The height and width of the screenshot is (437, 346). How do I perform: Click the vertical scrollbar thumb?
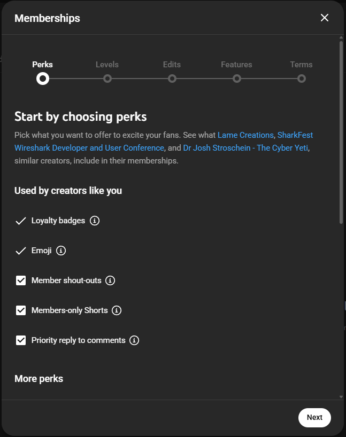[x=341, y=128]
